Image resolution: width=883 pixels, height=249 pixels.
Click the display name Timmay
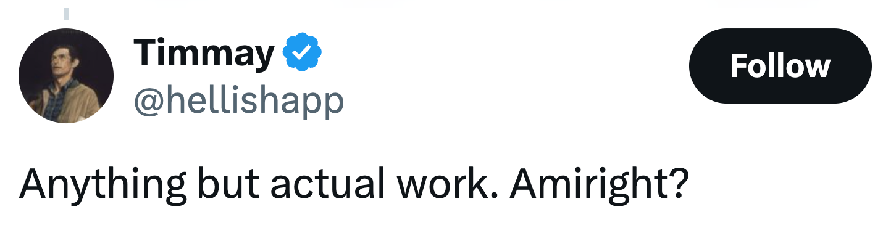click(x=204, y=53)
